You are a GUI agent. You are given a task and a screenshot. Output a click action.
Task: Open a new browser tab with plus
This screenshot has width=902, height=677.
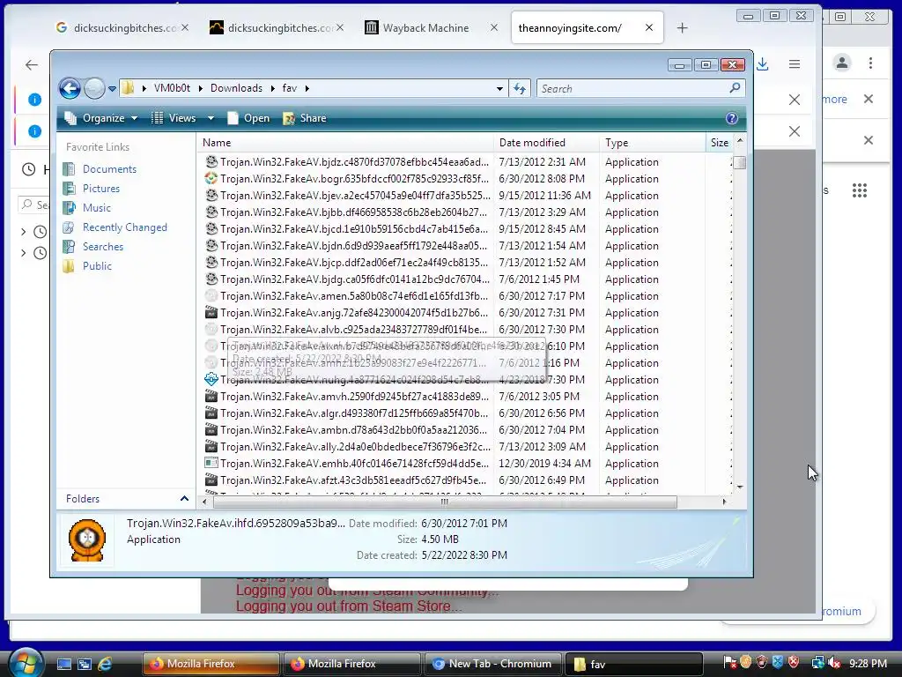pyautogui.click(x=683, y=27)
